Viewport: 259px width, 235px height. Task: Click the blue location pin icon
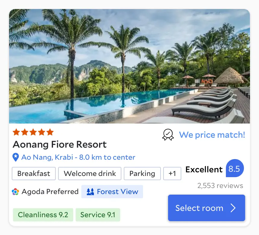coord(16,157)
